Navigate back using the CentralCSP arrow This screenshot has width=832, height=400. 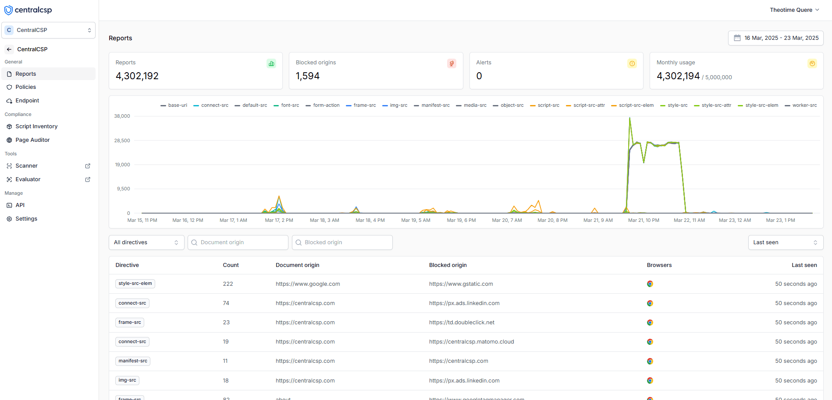tap(9, 49)
